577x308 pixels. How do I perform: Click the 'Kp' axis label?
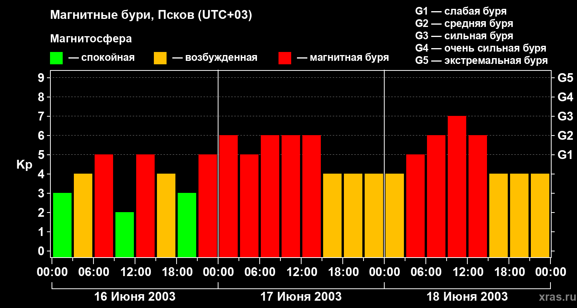pyautogui.click(x=24, y=165)
